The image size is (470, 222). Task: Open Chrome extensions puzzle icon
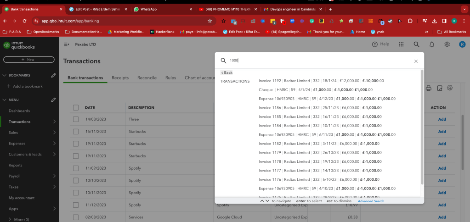click(410, 21)
